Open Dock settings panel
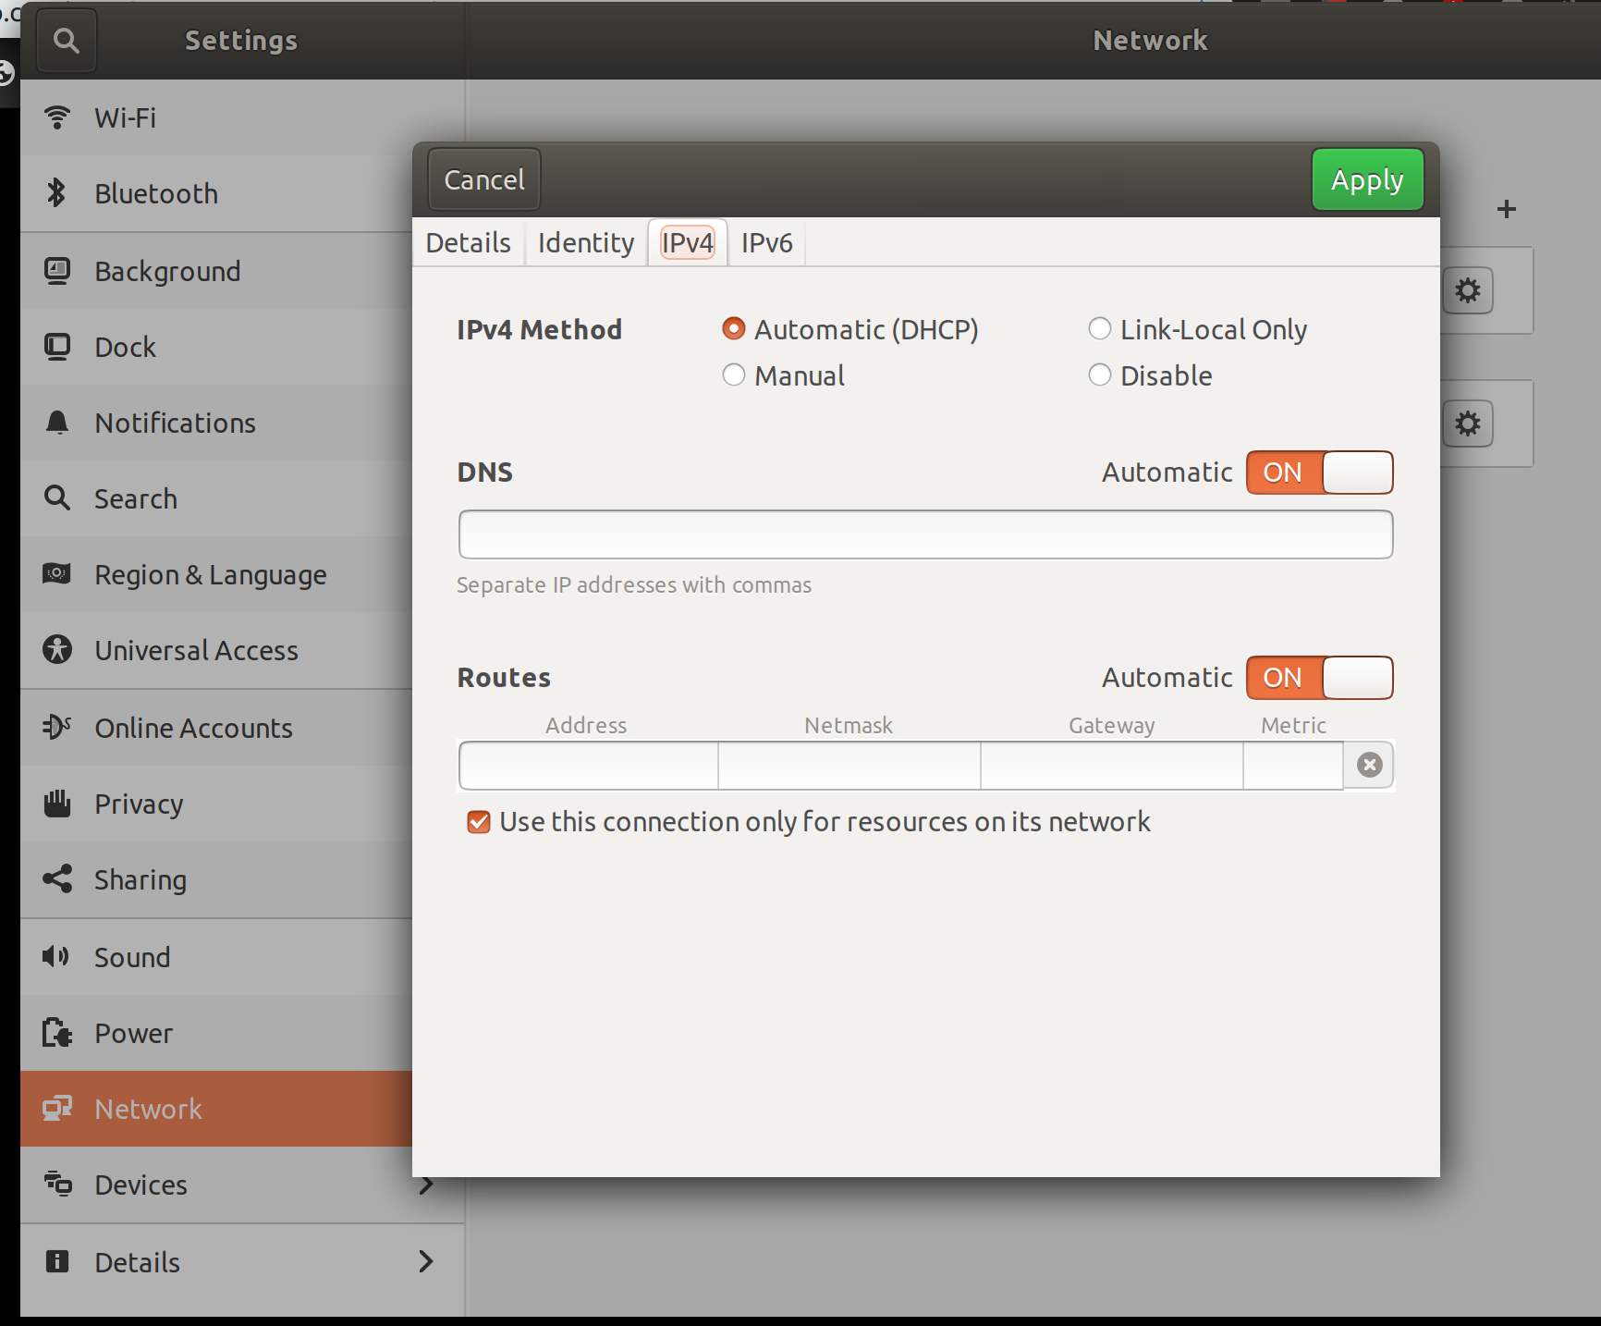Viewport: 1601px width, 1326px height. pyautogui.click(x=216, y=347)
